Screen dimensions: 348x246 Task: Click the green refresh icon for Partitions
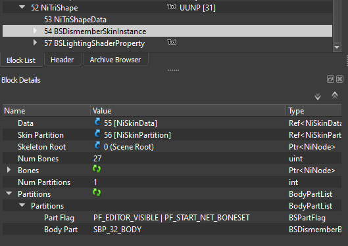pos(97,192)
